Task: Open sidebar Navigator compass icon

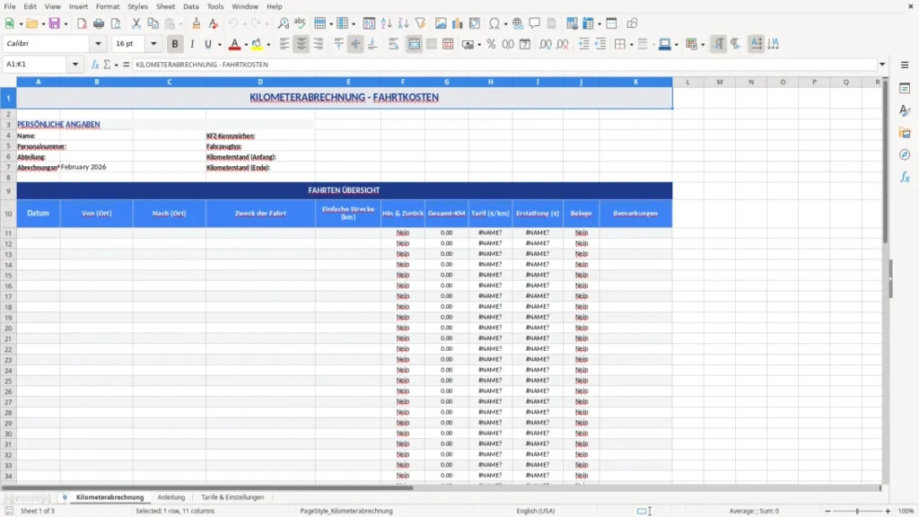Action: pyautogui.click(x=905, y=154)
